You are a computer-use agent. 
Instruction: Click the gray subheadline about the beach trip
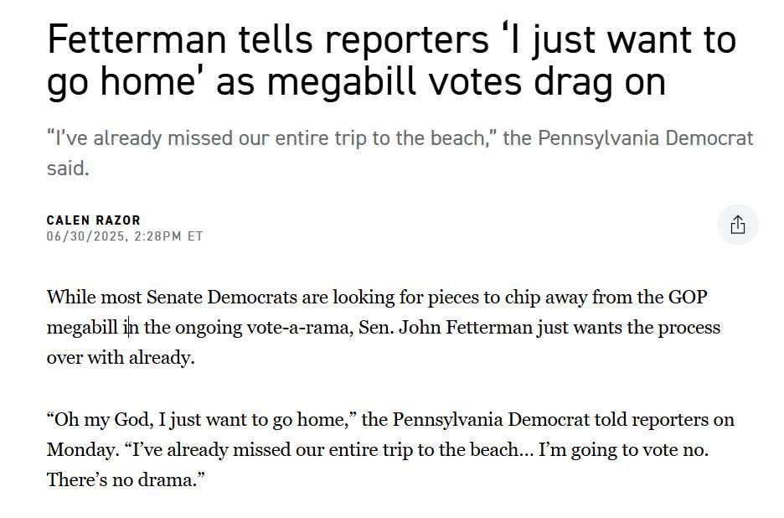pyautogui.click(x=400, y=153)
